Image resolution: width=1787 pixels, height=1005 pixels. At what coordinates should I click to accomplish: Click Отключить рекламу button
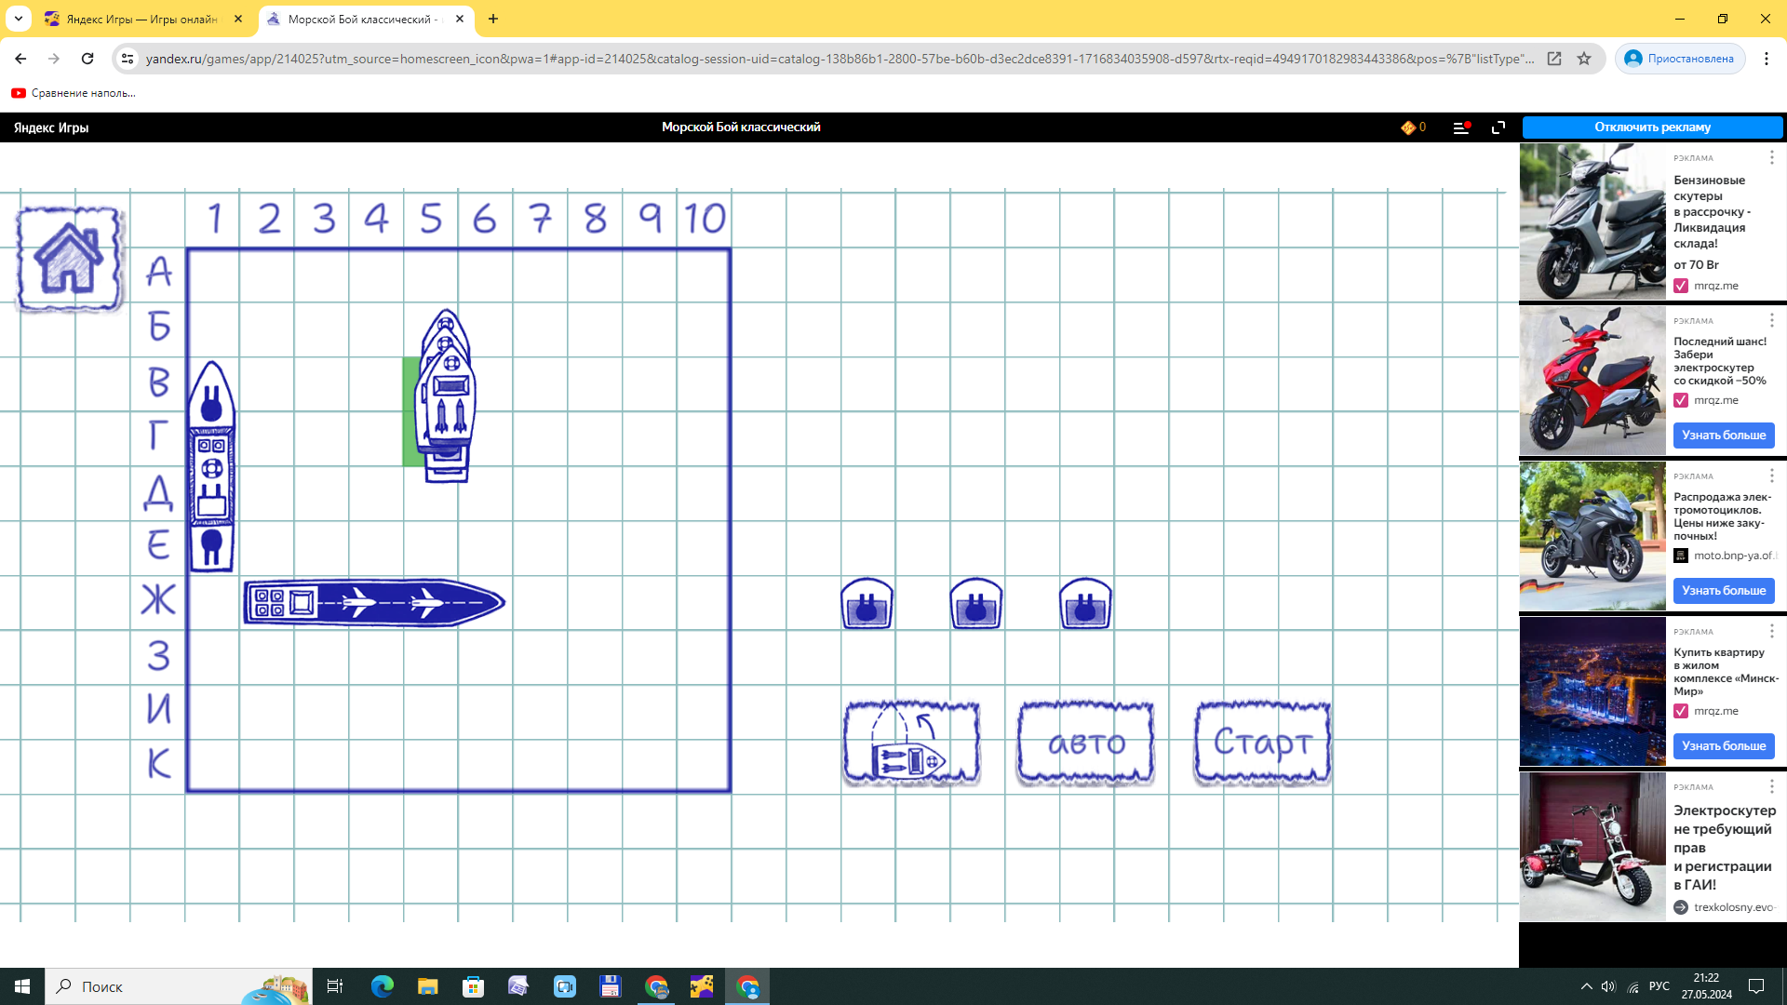click(x=1652, y=127)
